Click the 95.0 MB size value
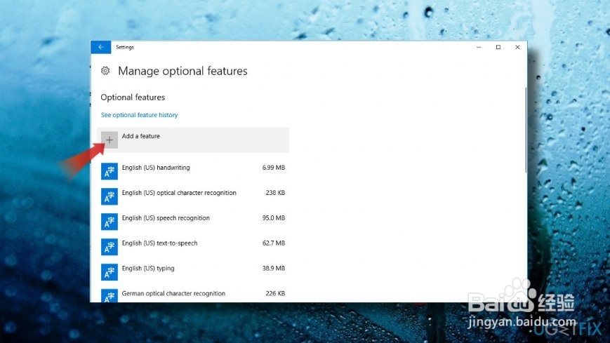Viewport: 610px width, 343px height. 274,218
